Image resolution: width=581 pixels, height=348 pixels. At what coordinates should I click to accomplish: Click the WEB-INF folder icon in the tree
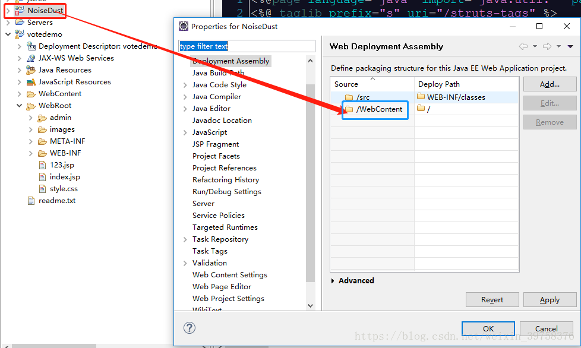[42, 153]
